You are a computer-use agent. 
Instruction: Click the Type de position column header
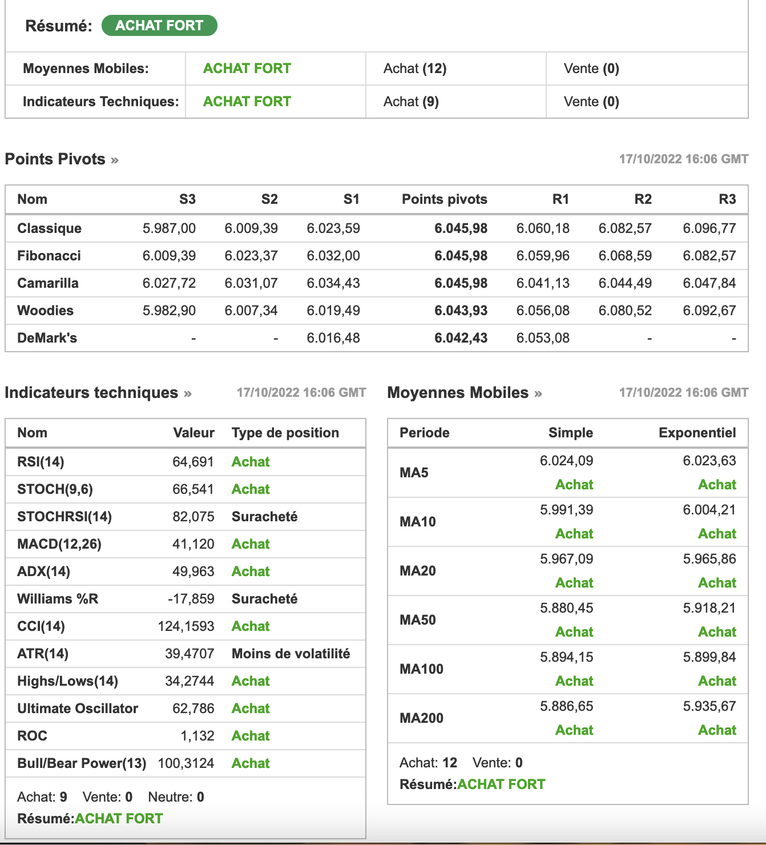pos(285,433)
